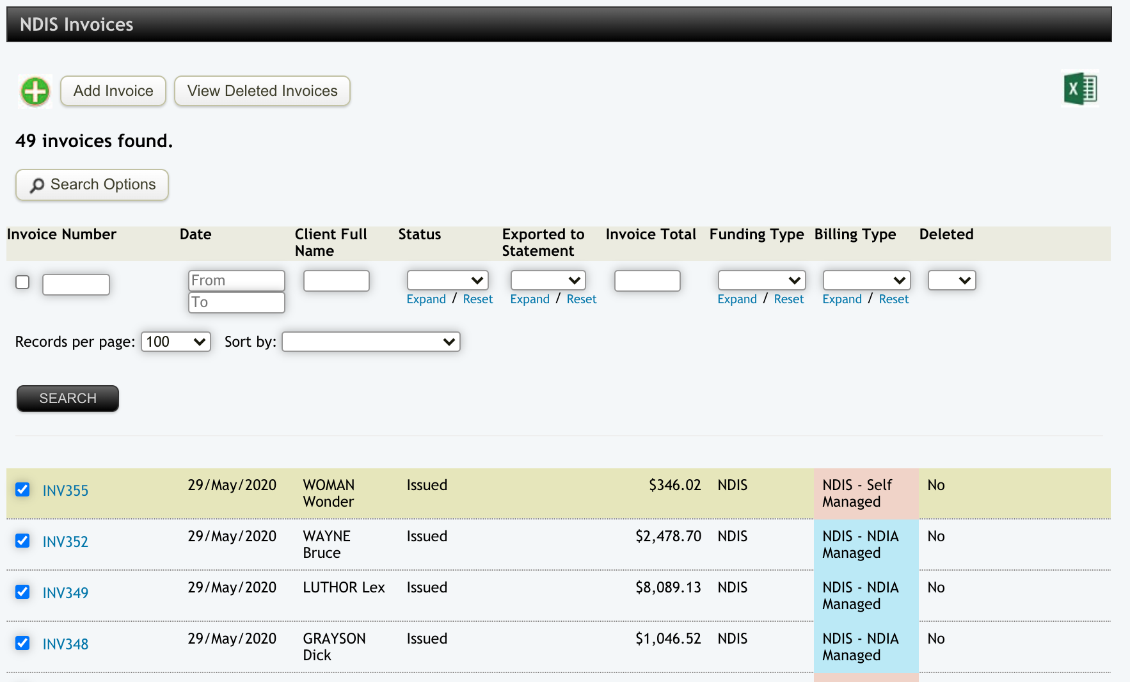
Task: Reset the Billing Type filter
Action: click(893, 299)
